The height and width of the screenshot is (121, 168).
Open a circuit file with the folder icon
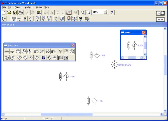[9, 13]
